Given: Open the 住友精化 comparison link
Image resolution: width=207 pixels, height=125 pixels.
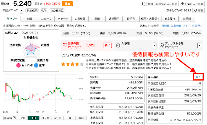Looking at the screenshot, I should (x=176, y=26).
